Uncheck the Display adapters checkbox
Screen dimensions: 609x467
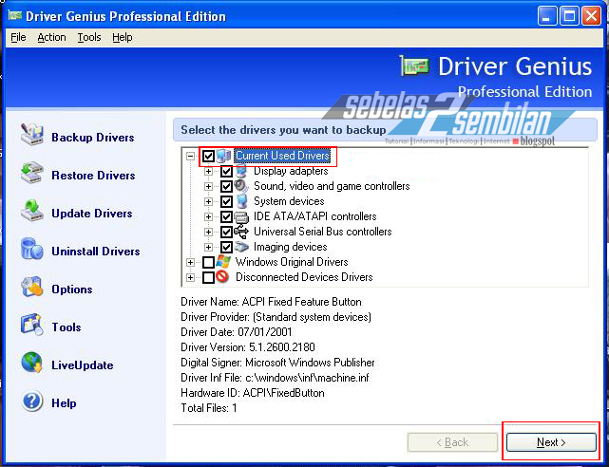point(226,172)
